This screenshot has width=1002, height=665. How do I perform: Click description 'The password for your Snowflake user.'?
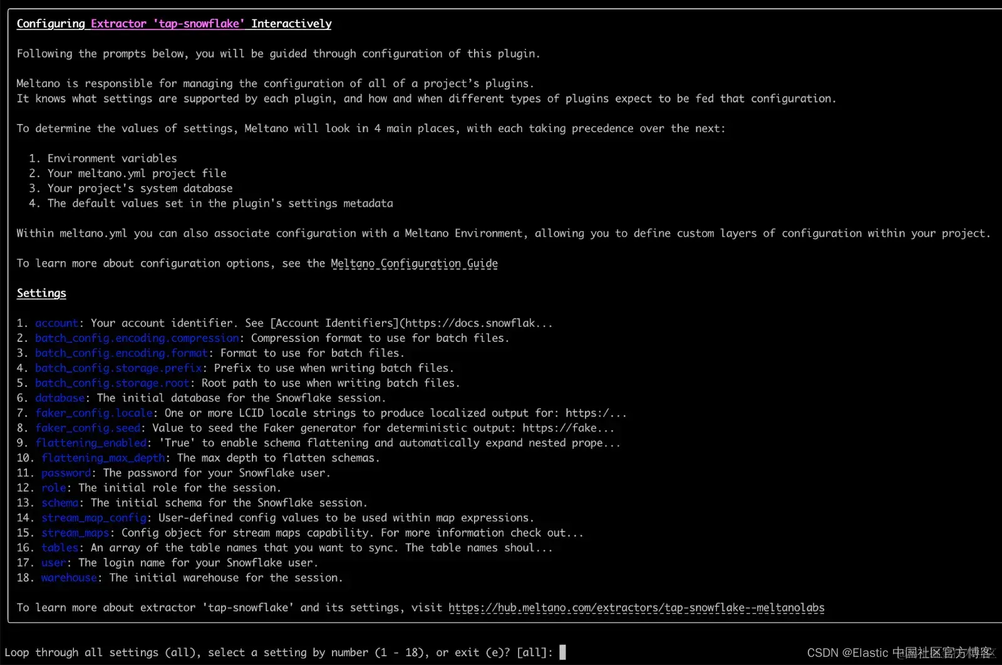217,473
